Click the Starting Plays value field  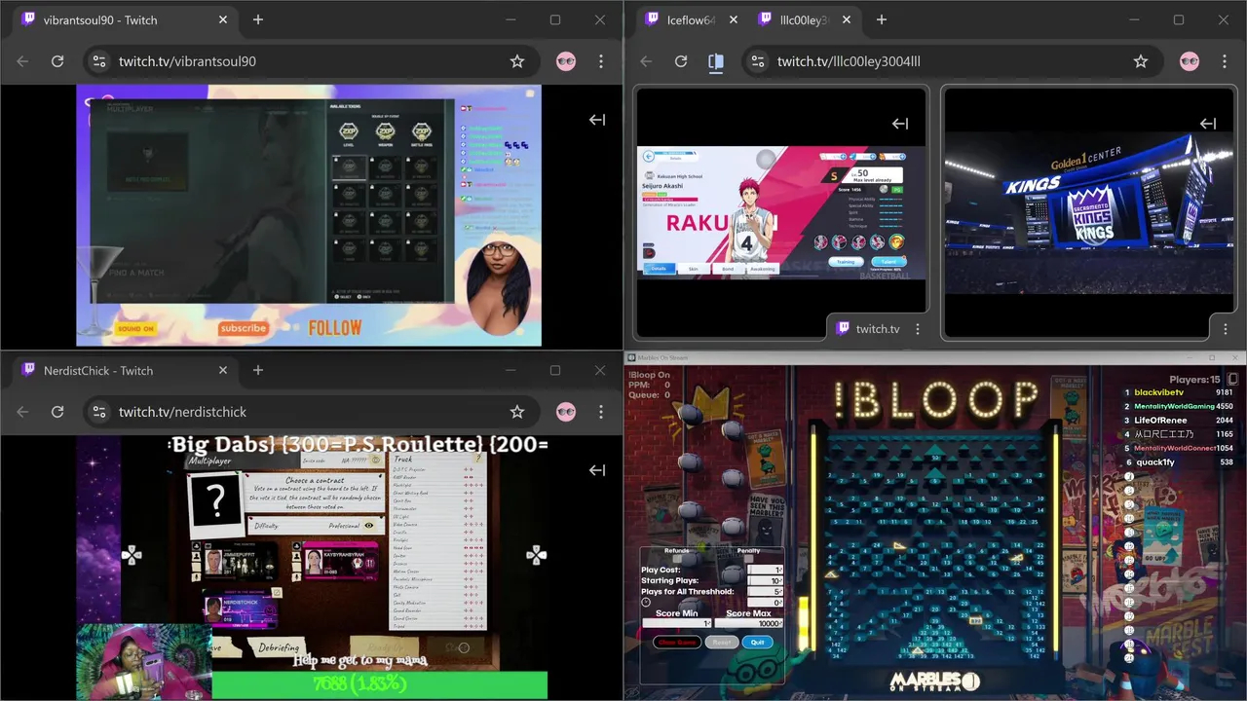pos(765,580)
